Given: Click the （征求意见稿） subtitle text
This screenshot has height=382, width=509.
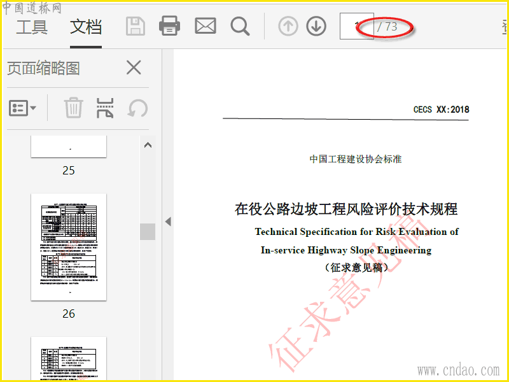Looking at the screenshot, I should 356,267.
